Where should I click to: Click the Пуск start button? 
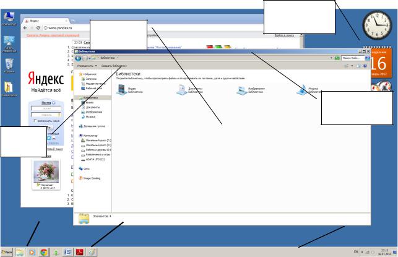pyautogui.click(x=7, y=252)
